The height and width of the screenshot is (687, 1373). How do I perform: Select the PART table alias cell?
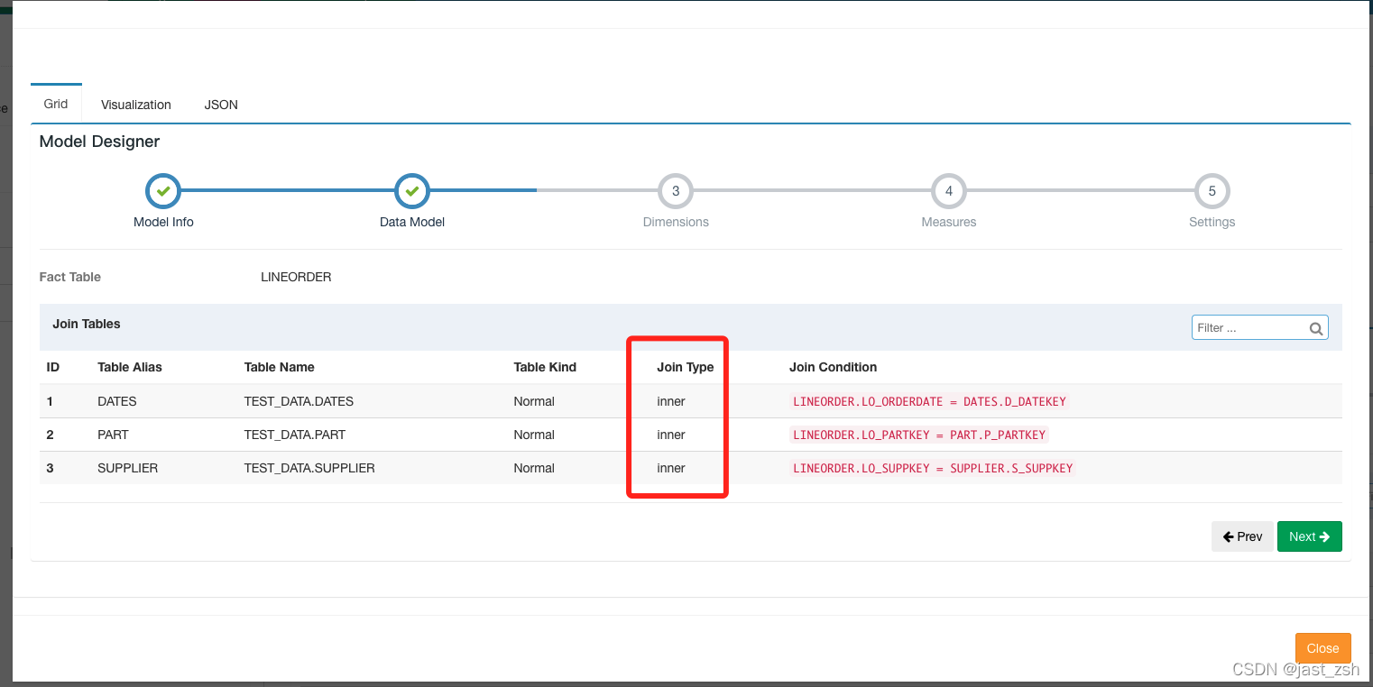[113, 435]
